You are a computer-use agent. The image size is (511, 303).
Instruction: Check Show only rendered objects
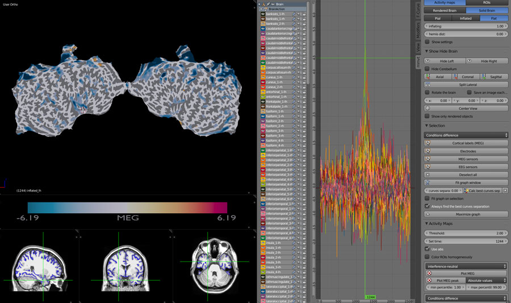tap(427, 116)
